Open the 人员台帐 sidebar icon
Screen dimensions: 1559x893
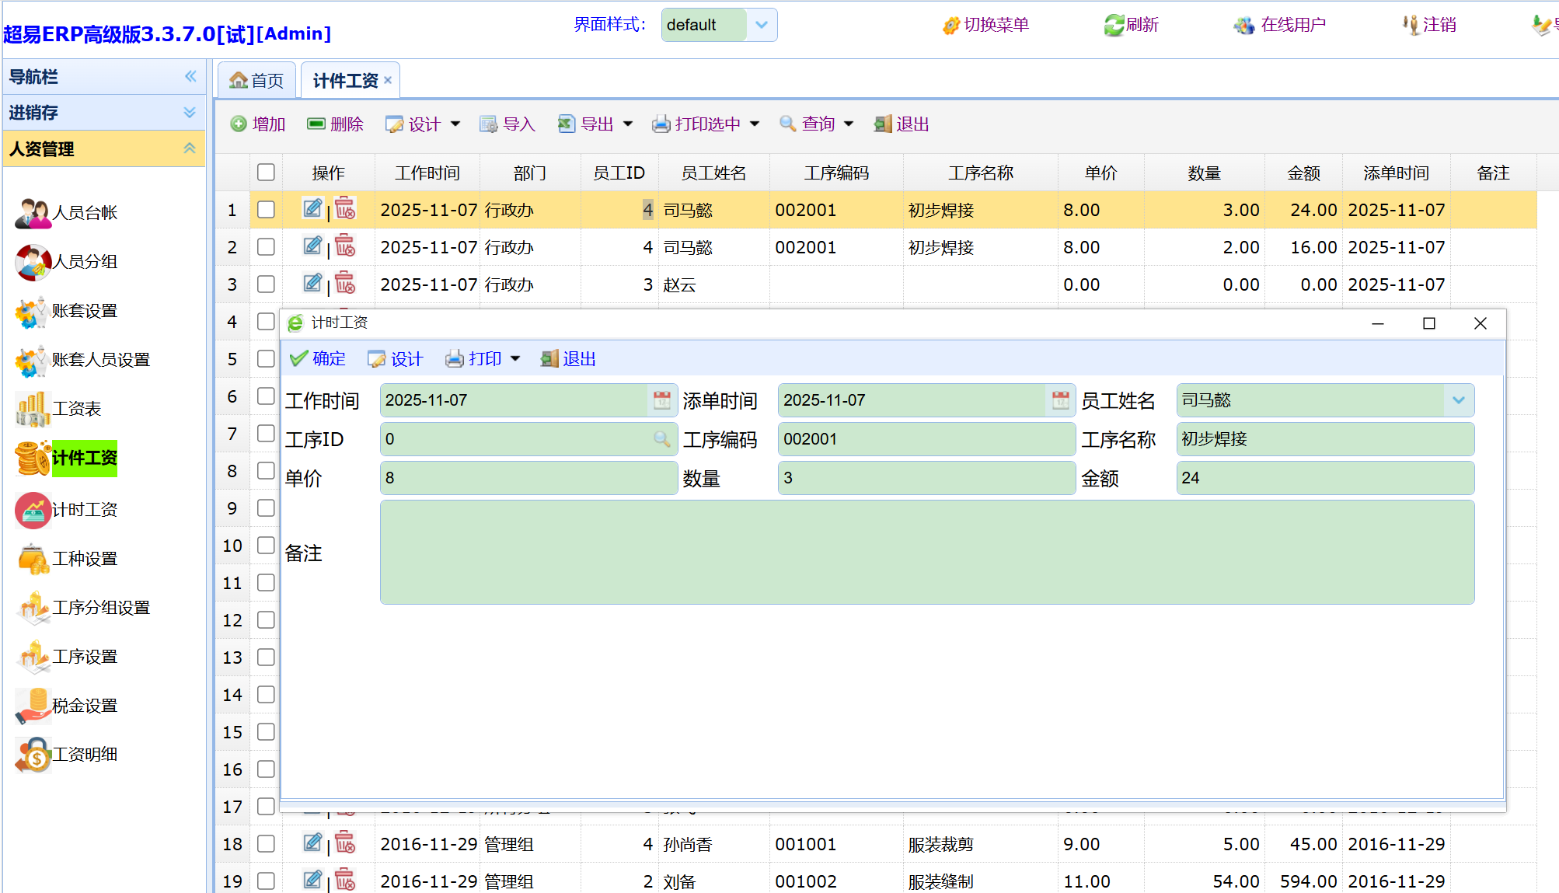(33, 213)
